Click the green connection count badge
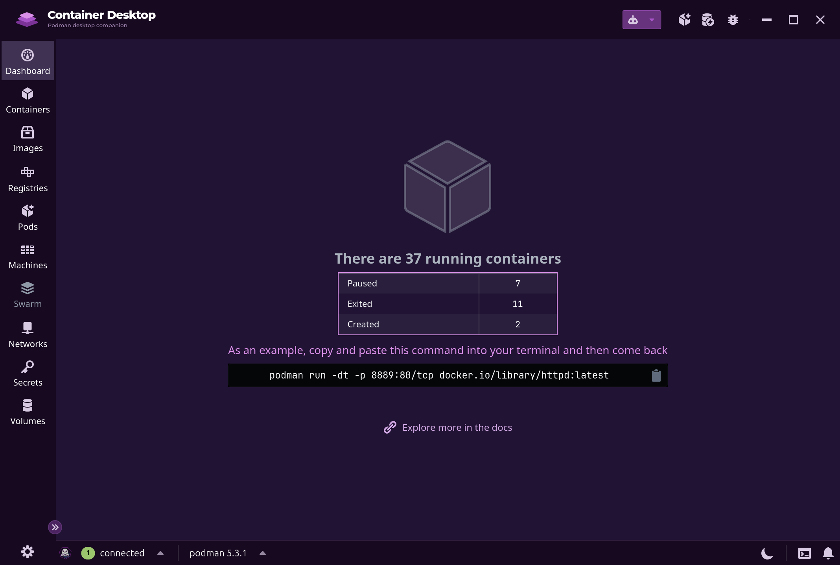This screenshot has height=565, width=840. [x=88, y=553]
